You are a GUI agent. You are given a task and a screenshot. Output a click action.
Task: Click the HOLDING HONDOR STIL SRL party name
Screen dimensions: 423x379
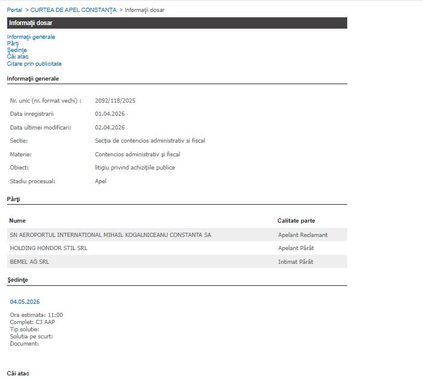[48, 248]
